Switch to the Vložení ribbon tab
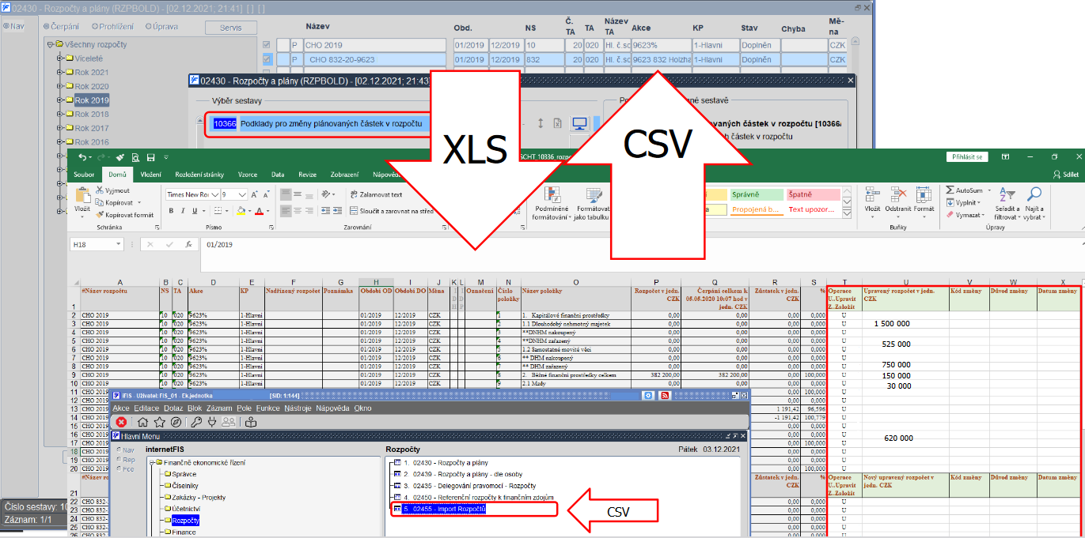Image resolution: width=1085 pixels, height=538 pixels. pyautogui.click(x=150, y=174)
